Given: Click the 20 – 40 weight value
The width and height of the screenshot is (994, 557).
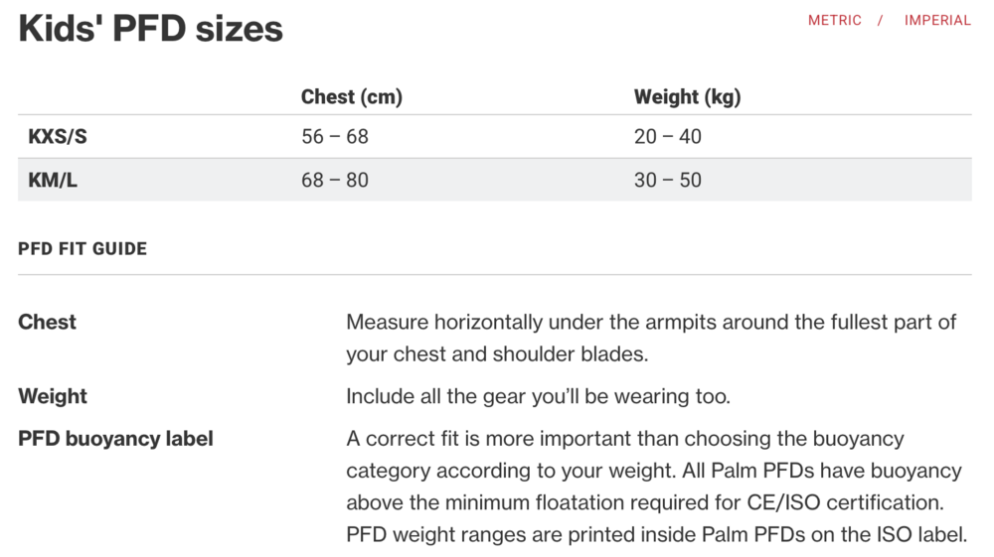Looking at the screenshot, I should click(x=667, y=137).
